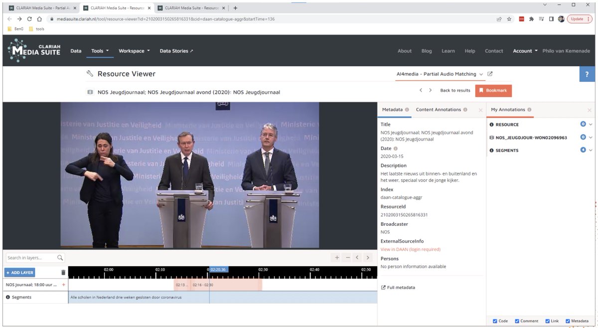Switch to the third CLARIAH browser tab
The image size is (598, 328).
coord(192,8)
